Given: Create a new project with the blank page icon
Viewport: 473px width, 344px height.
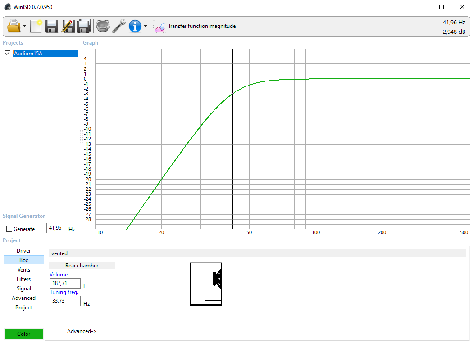Looking at the screenshot, I should [x=36, y=26].
